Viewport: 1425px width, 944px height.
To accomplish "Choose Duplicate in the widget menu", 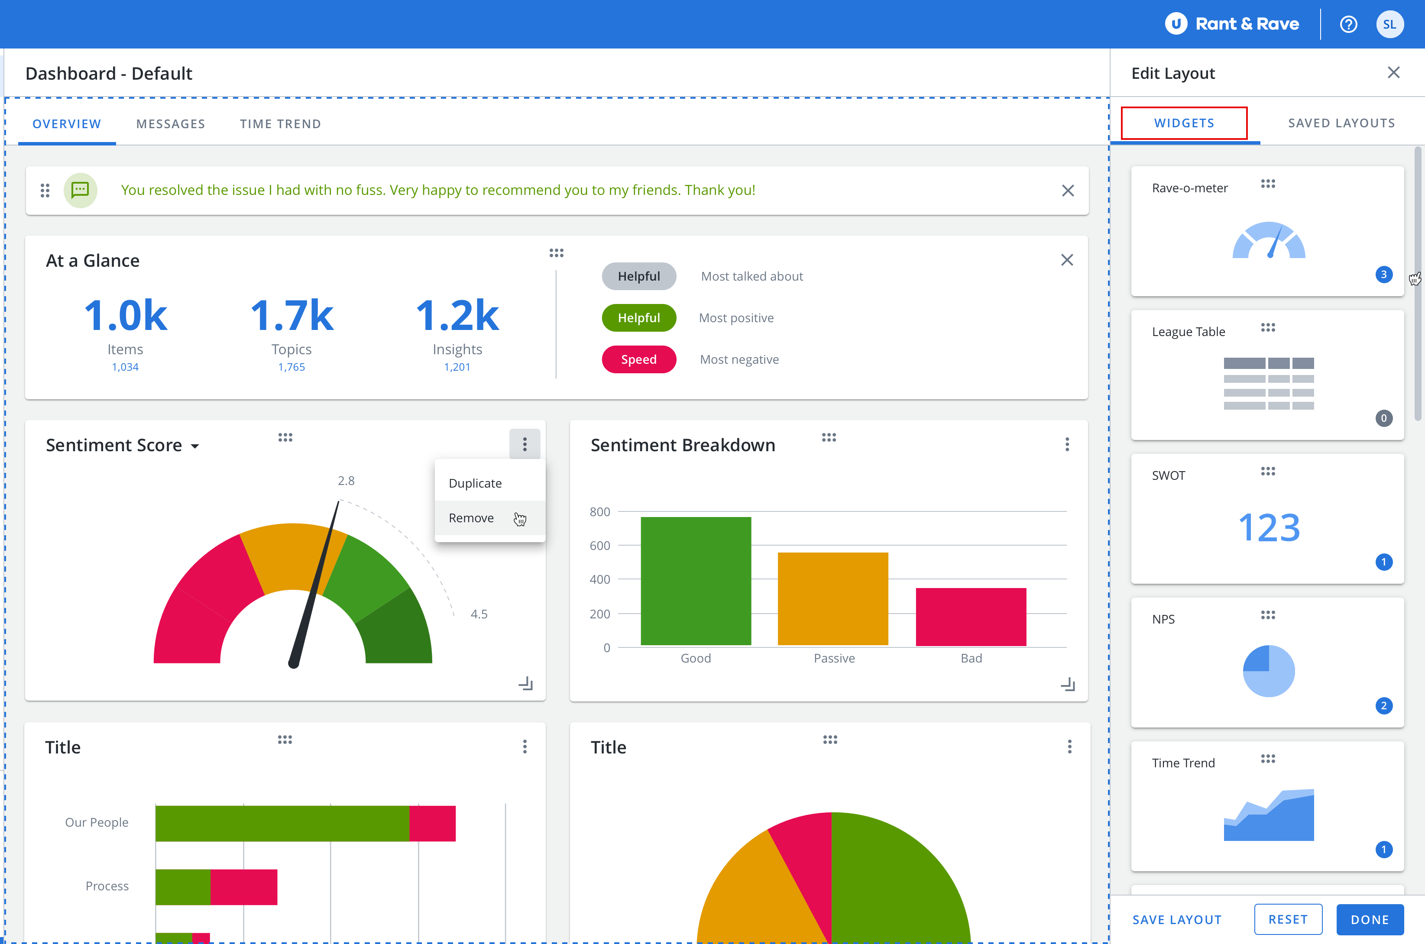I will [x=475, y=483].
